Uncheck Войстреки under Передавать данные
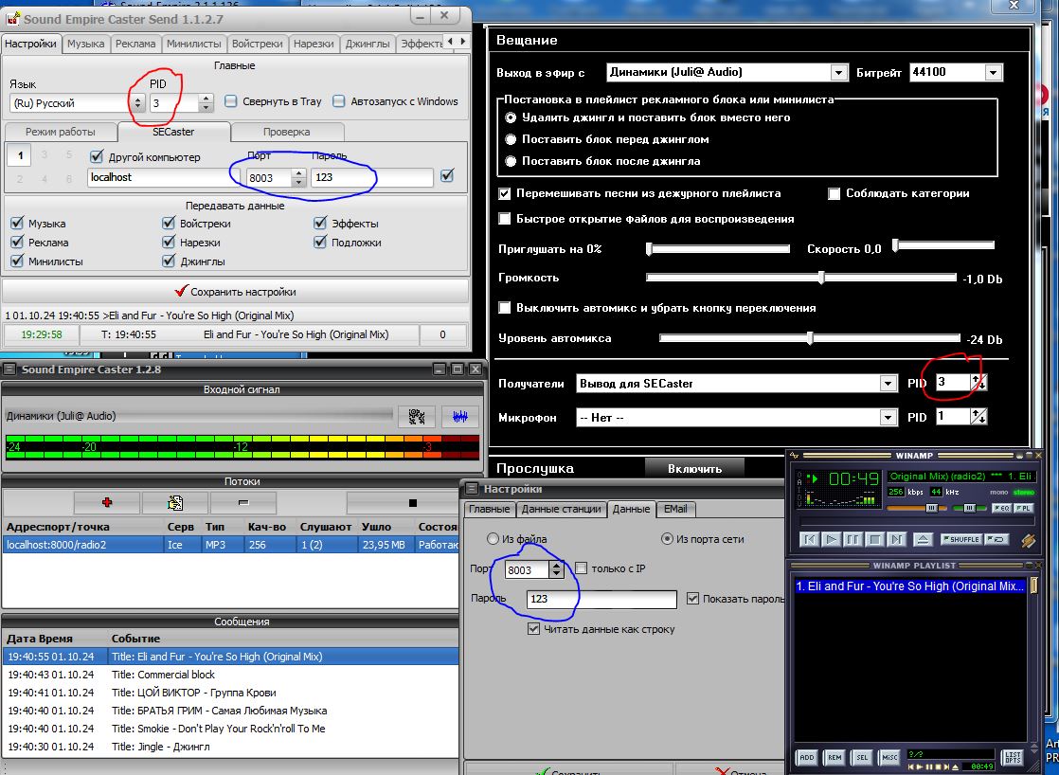Viewport: 1059px width, 775px height. click(x=169, y=223)
